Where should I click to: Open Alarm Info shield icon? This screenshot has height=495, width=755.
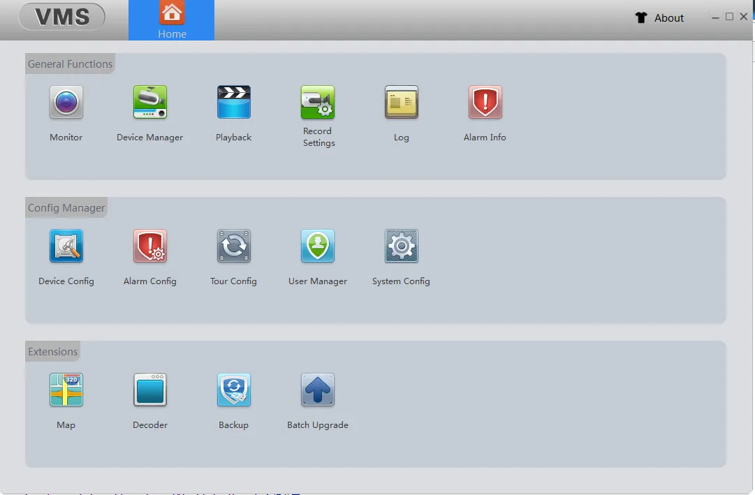[x=485, y=103]
